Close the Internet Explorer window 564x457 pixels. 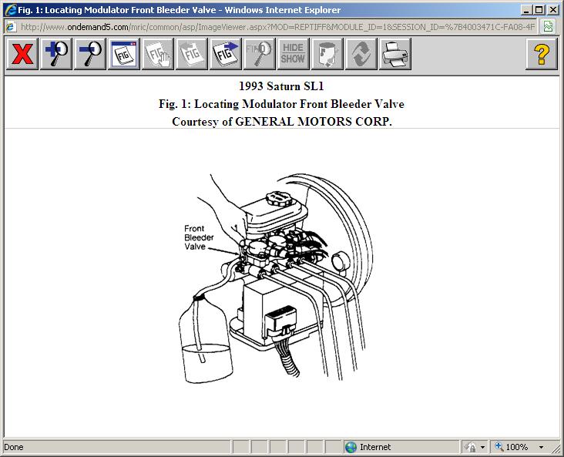[x=553, y=10]
